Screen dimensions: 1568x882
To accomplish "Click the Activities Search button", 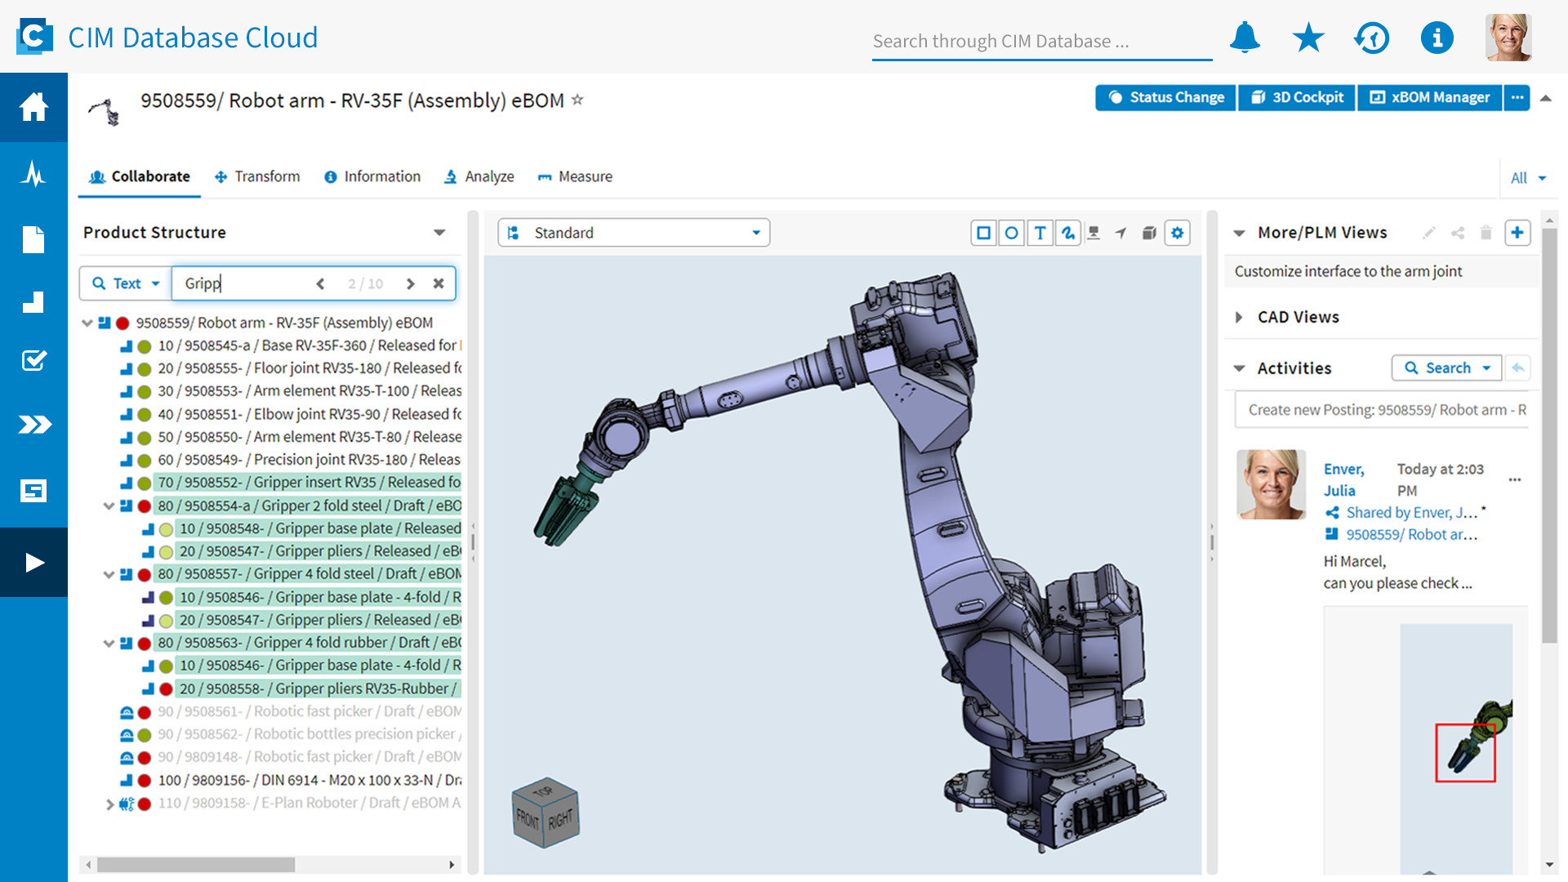I will point(1446,368).
